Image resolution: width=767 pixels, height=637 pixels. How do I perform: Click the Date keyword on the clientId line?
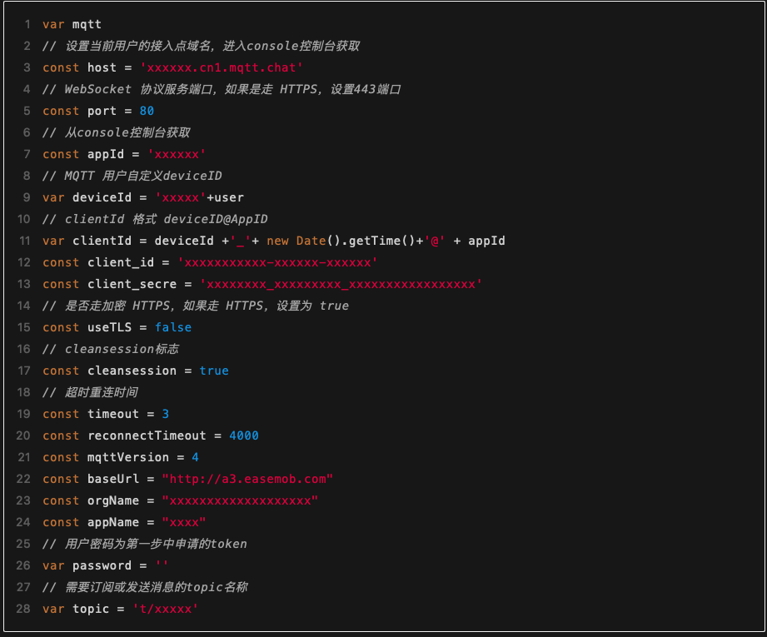(311, 241)
